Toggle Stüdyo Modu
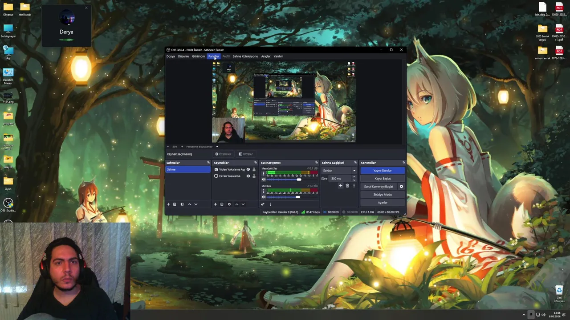This screenshot has height=320, width=570. click(383, 195)
